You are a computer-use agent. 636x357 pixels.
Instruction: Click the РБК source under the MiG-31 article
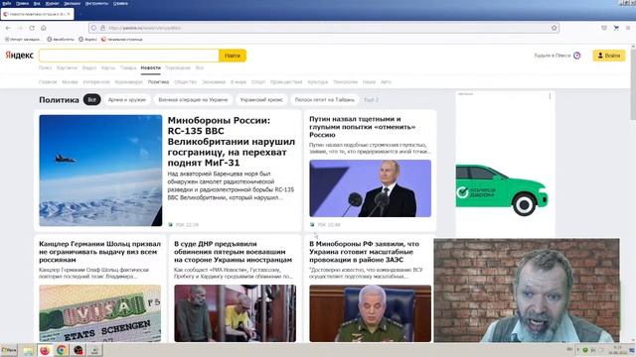(184, 225)
